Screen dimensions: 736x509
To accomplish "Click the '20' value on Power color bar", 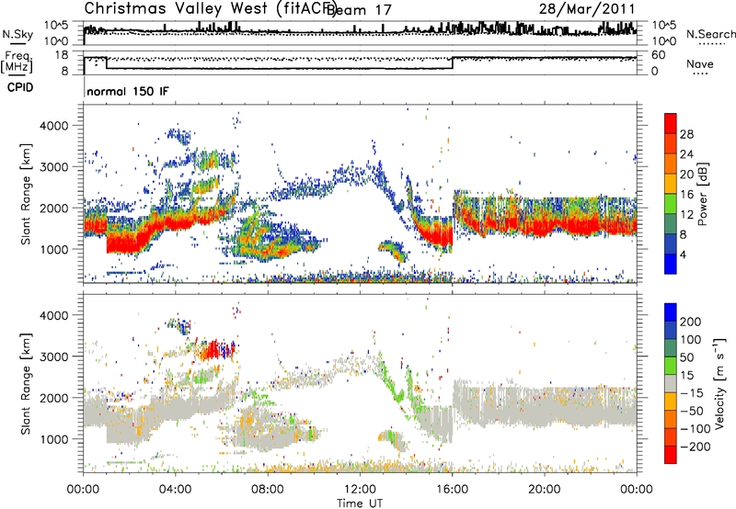I will (x=686, y=175).
